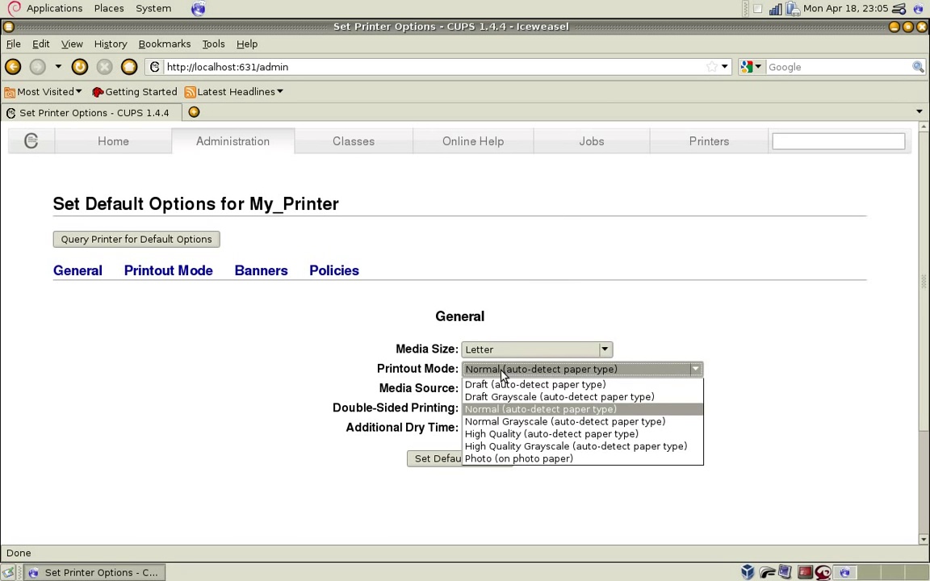Image resolution: width=930 pixels, height=581 pixels.
Task: Click the network signal bars icon
Action: pos(775,9)
